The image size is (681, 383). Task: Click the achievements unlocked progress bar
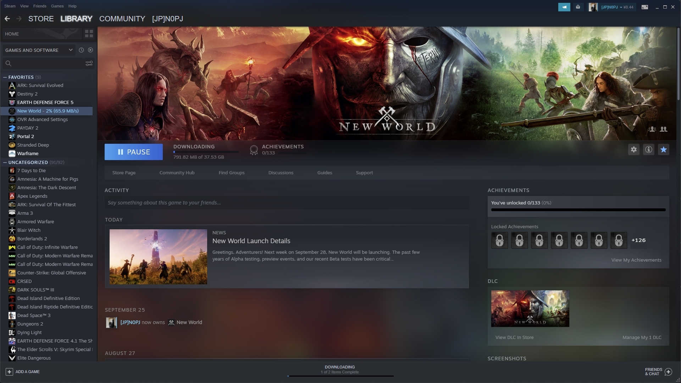tap(578, 210)
